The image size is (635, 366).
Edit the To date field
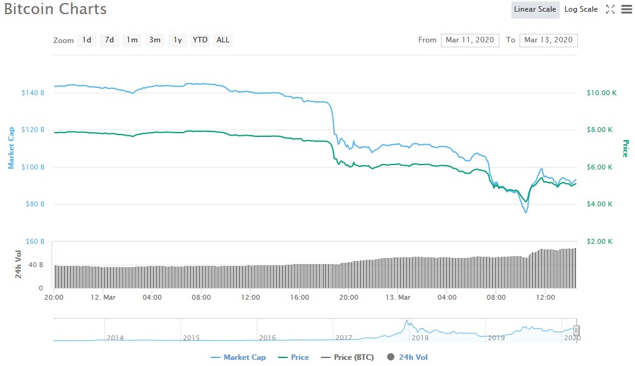pyautogui.click(x=548, y=40)
